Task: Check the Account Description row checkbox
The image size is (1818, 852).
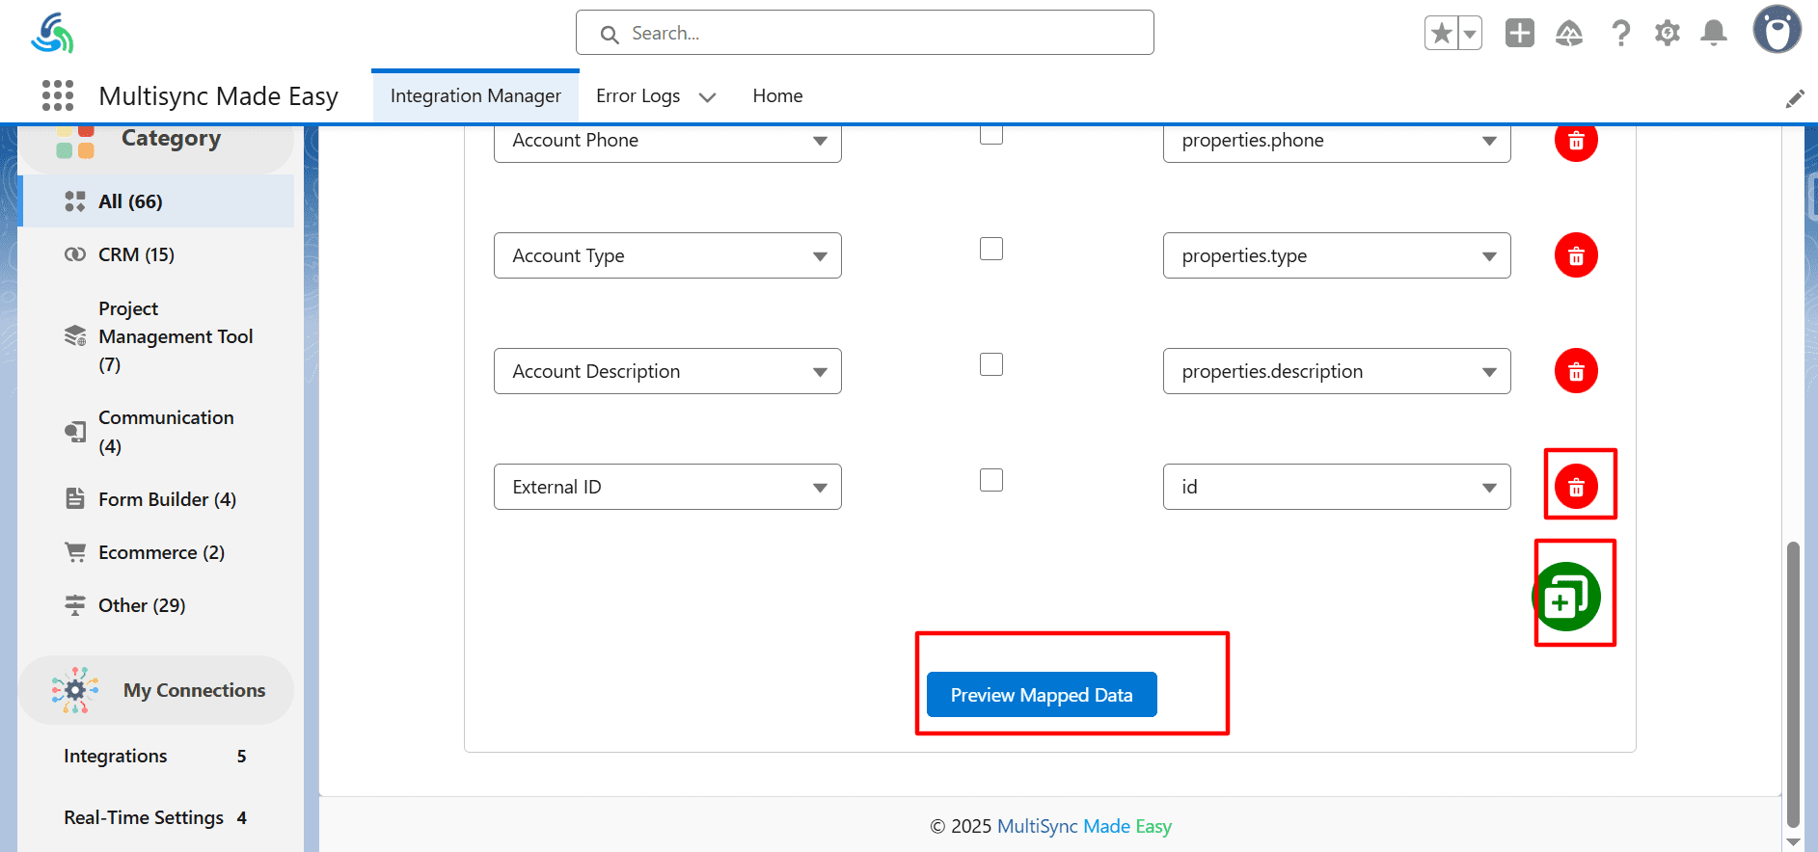Action: pos(990,364)
